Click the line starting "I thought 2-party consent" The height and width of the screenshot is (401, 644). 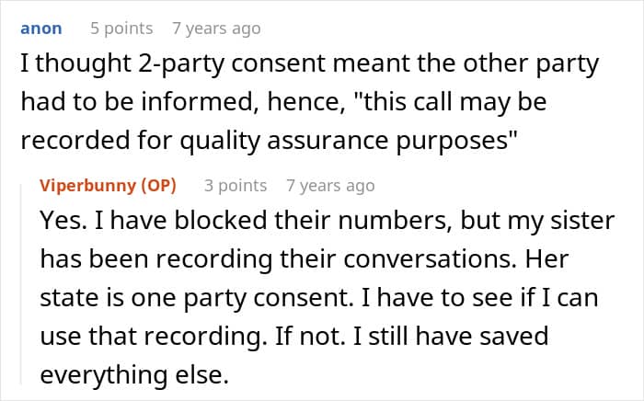pyautogui.click(x=310, y=64)
